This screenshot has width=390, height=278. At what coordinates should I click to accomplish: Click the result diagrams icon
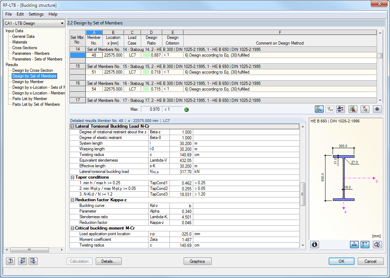340,109
